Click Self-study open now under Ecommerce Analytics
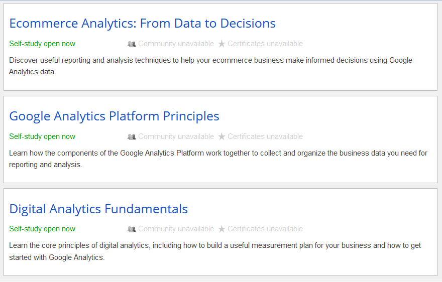442x282 pixels. (x=42, y=44)
